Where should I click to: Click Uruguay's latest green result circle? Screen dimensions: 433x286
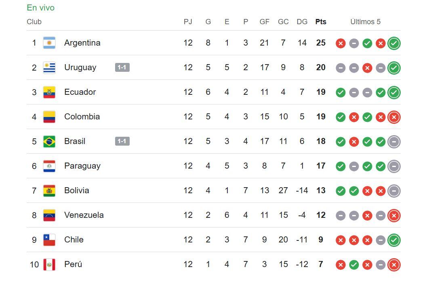[x=394, y=68]
